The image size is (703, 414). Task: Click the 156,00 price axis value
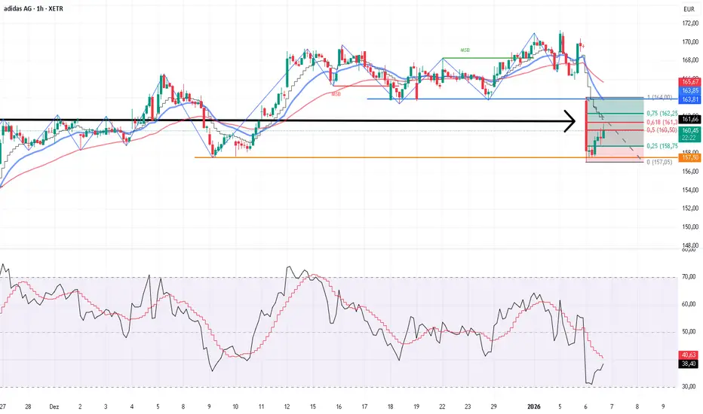(x=690, y=172)
